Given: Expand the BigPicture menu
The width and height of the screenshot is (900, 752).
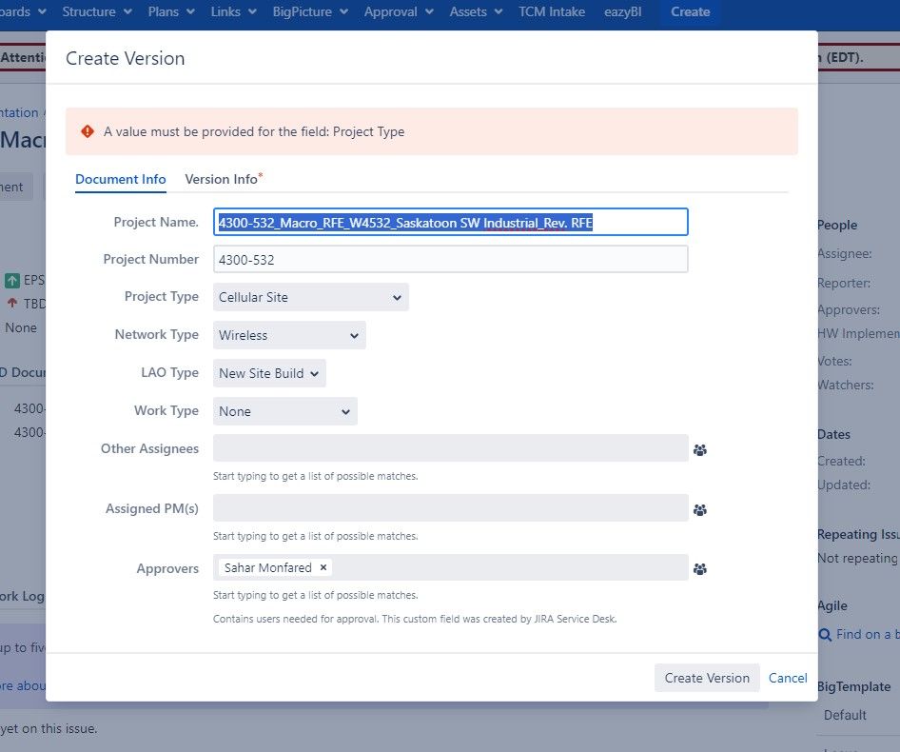Looking at the screenshot, I should (310, 11).
